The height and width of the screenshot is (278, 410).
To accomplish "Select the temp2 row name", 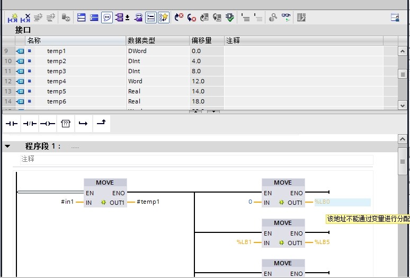I will tap(57, 61).
